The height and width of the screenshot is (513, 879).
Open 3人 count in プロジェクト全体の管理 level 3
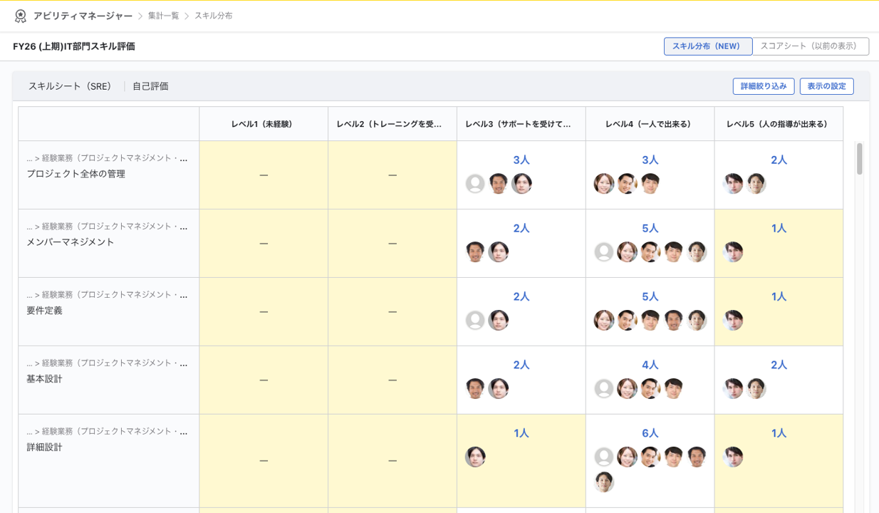pos(521,160)
